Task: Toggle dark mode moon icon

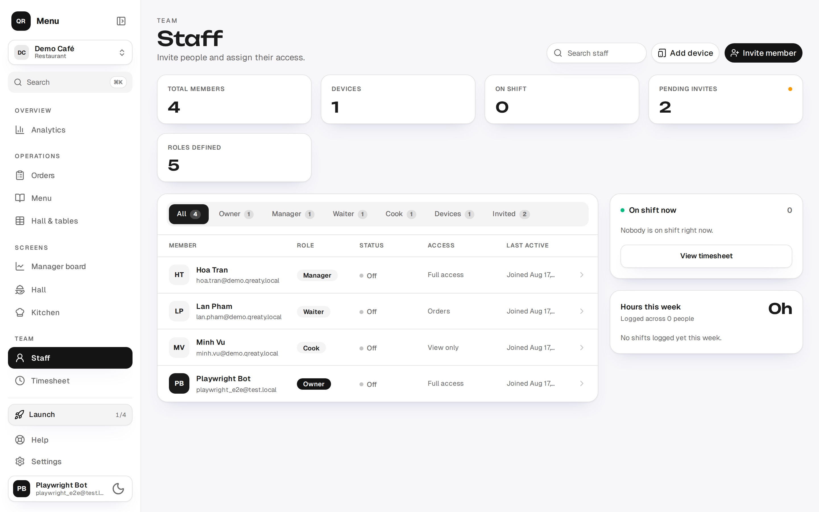Action: pos(118,489)
